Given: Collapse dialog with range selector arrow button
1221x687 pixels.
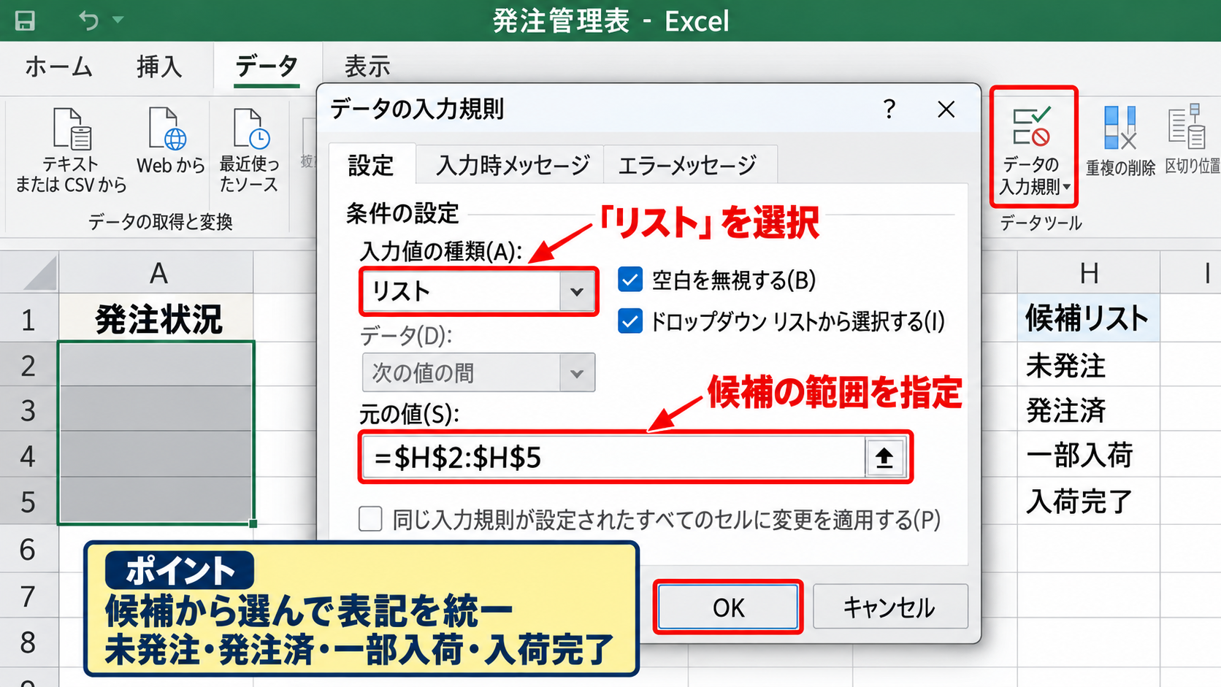Looking at the screenshot, I should (884, 458).
